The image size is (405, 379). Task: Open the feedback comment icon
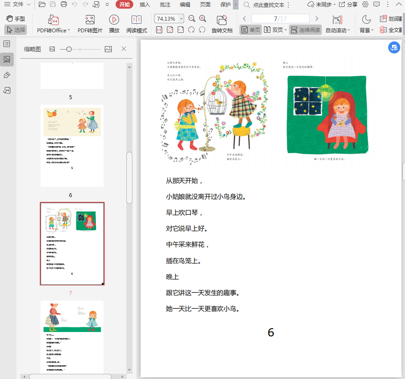[377, 4]
